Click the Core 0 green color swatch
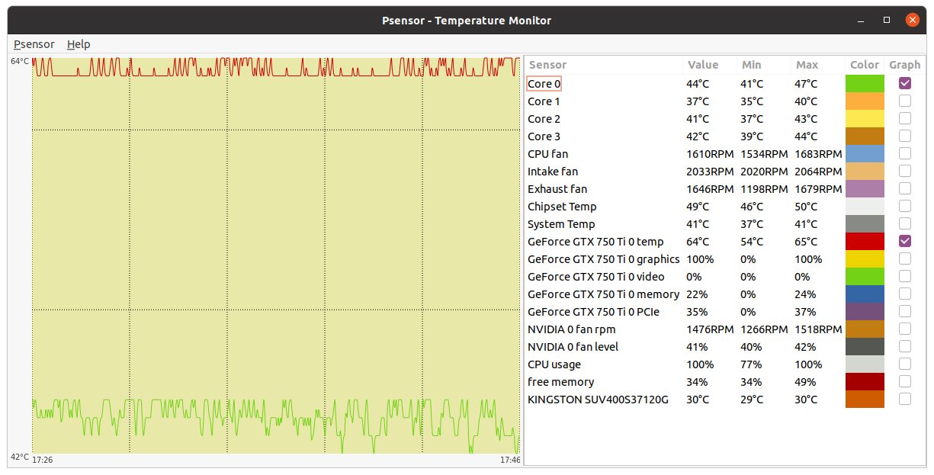Viewport: 934px width, 475px height. pos(865,84)
